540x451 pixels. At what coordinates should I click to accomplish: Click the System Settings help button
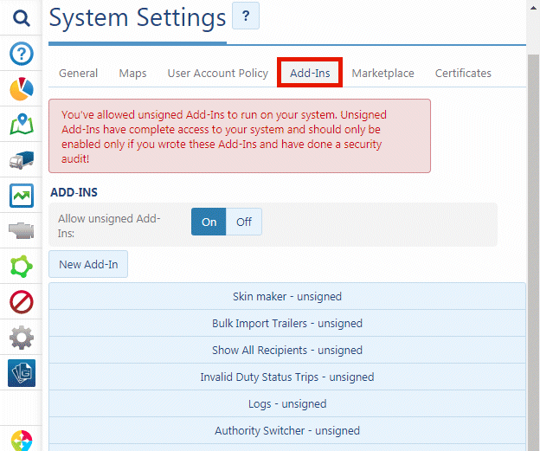pyautogui.click(x=245, y=16)
